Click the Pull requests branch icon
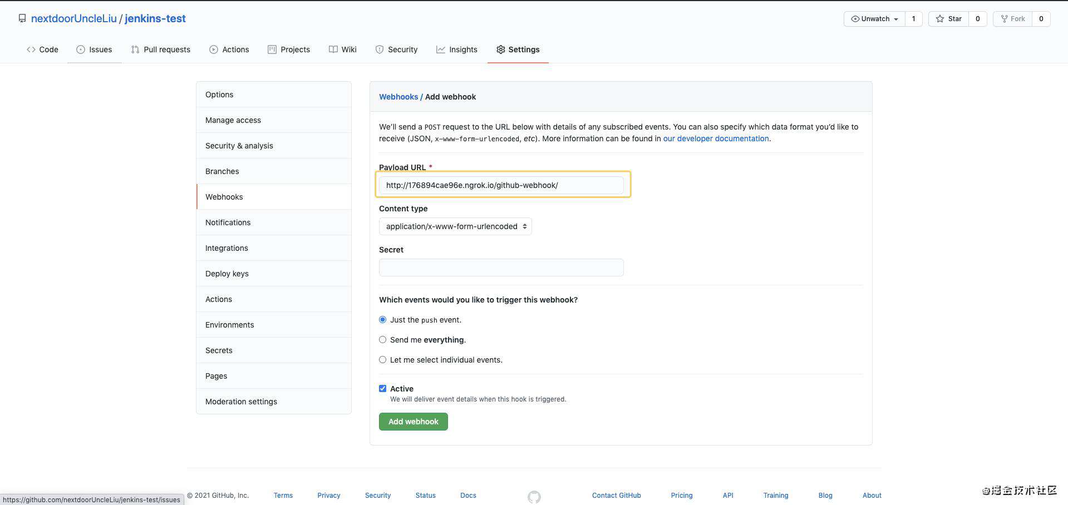The width and height of the screenshot is (1068, 505). (135, 49)
